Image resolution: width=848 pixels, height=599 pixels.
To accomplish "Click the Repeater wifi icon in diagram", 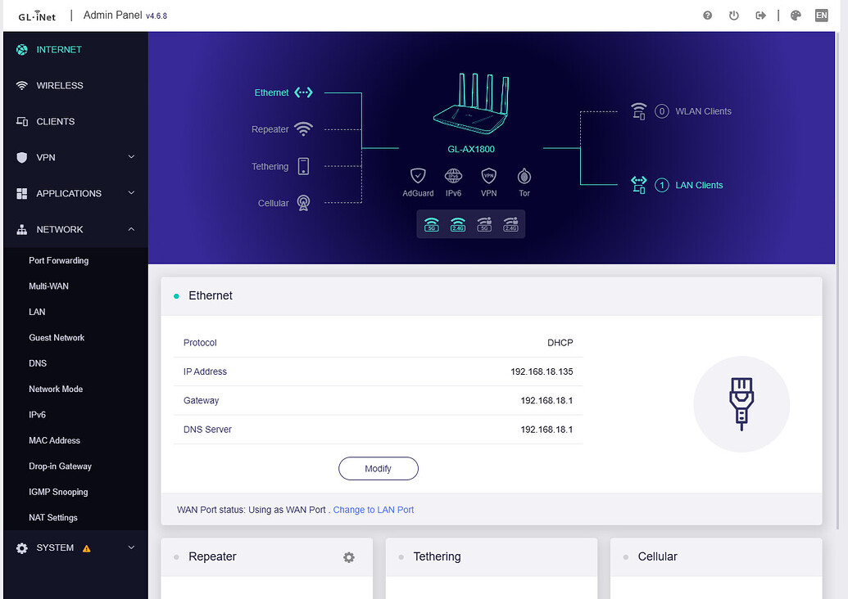I will coord(303,129).
